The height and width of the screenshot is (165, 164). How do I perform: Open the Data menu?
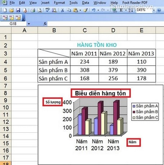click(x=86, y=3)
